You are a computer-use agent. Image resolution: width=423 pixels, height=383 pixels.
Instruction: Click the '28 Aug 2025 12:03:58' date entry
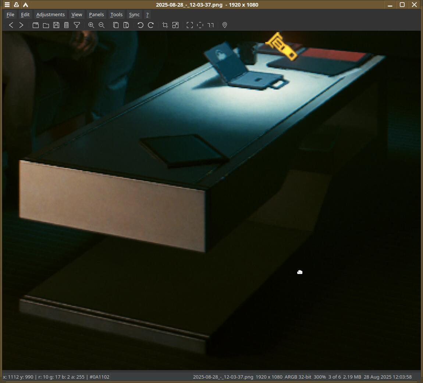[x=388, y=377]
